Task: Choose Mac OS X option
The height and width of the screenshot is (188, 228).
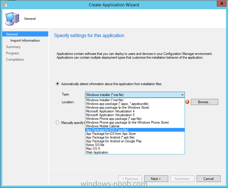Action: pyautogui.click(x=135, y=149)
